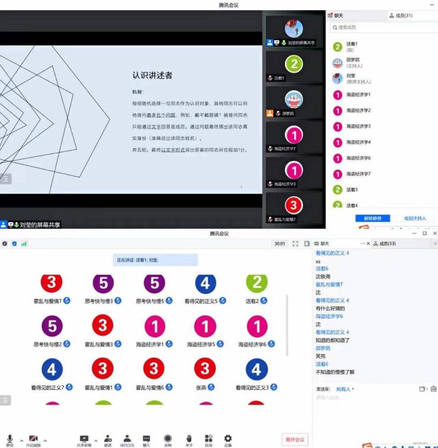The image size is (438, 448).
Task: Toggle the 开启视频 camera button
Action: pos(33,439)
